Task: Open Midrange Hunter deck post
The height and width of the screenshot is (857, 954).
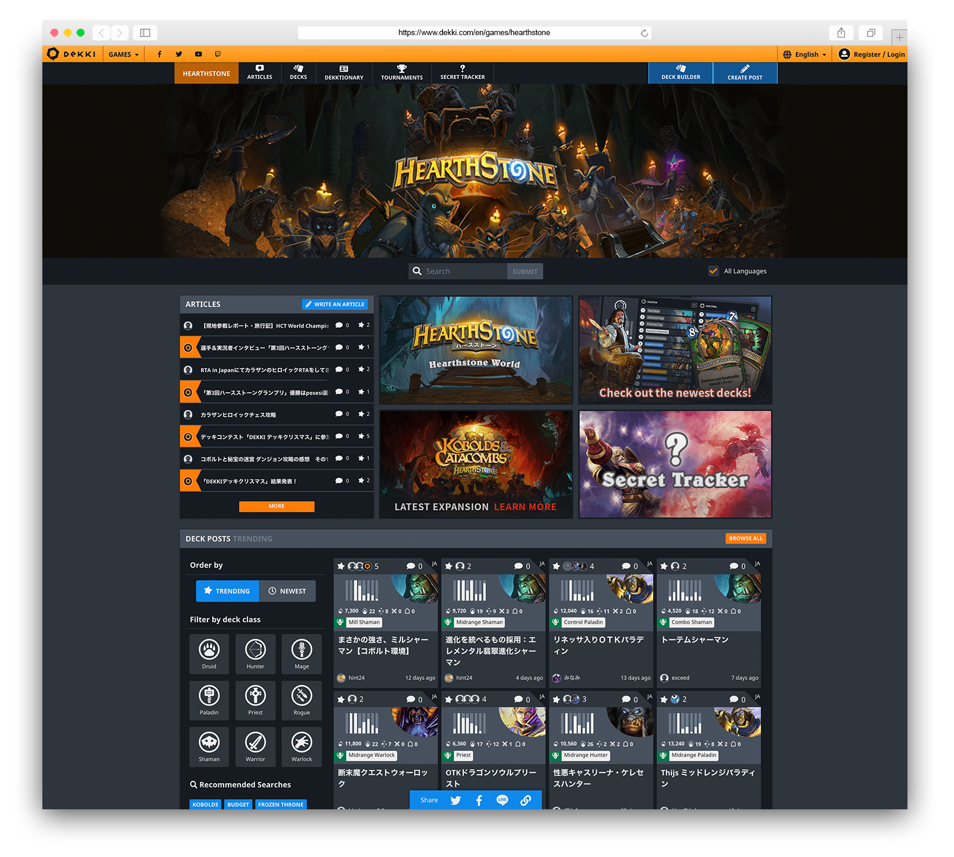Action: [x=601, y=750]
